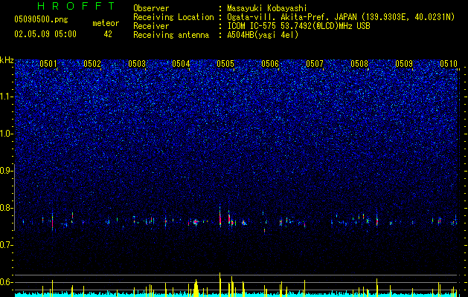Click the Receiving antenna label
468x297 pixels.
(x=171, y=35)
